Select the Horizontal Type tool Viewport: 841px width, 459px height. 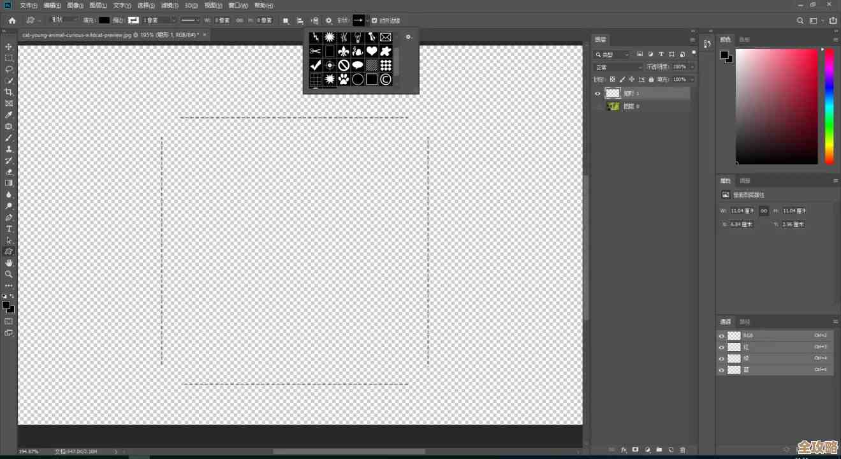[x=9, y=229]
